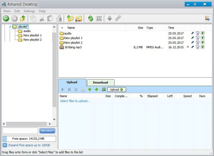Move upload up with green up arrow
Image resolution: width=214 pixels, height=156 pixels.
[x=90, y=90]
